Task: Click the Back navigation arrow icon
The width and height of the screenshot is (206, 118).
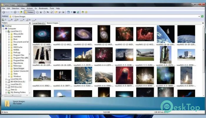Action: click(4, 12)
